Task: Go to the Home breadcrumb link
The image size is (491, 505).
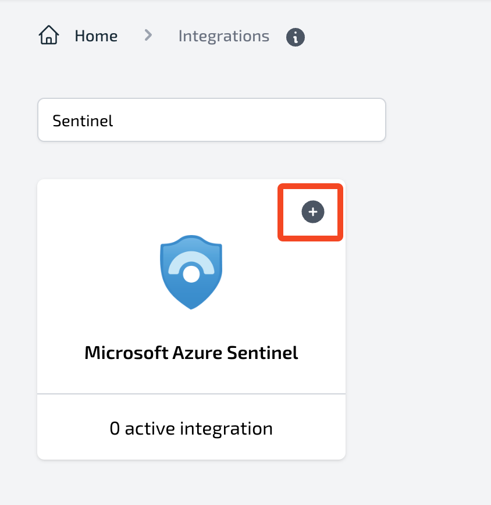Action: [x=96, y=36]
